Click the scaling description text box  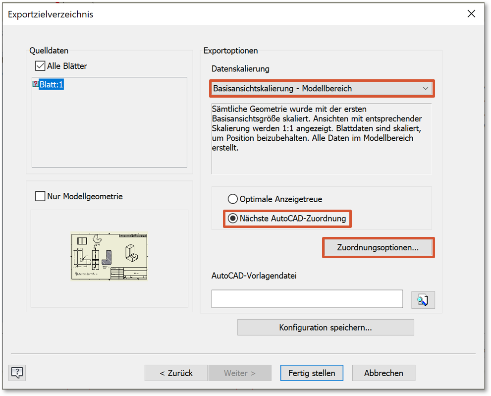(322, 138)
